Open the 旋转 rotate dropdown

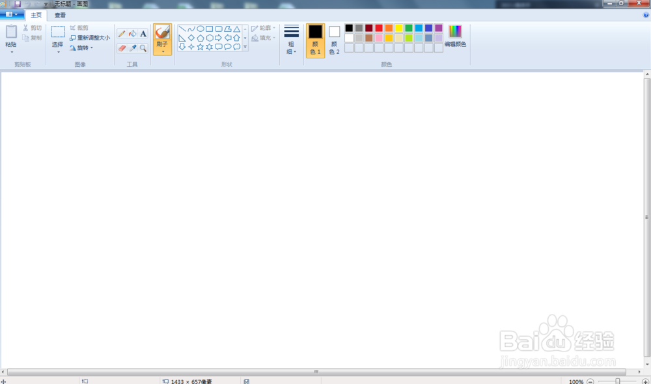pyautogui.click(x=81, y=47)
